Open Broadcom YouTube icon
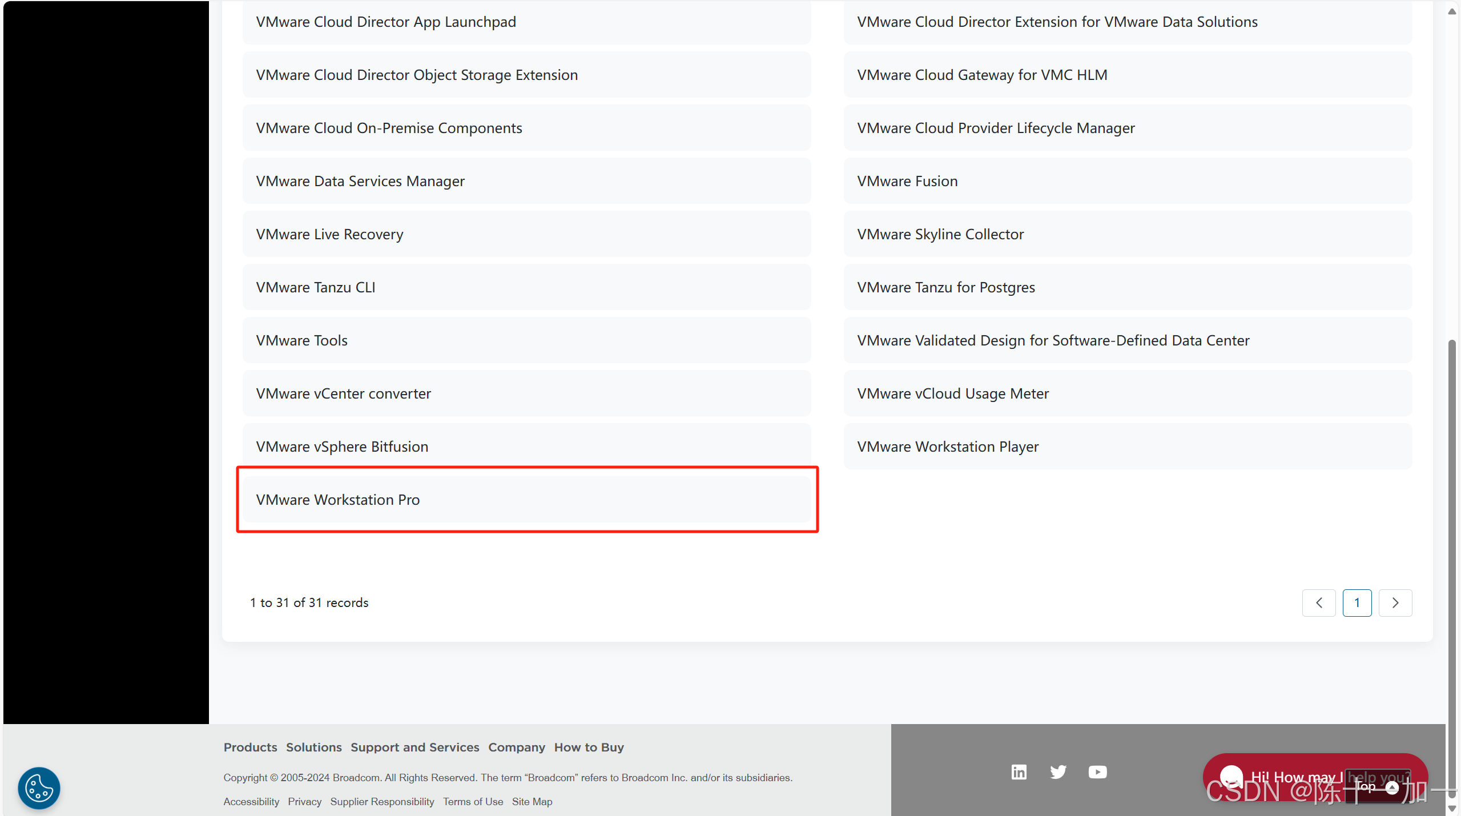This screenshot has width=1461, height=816. (1097, 772)
